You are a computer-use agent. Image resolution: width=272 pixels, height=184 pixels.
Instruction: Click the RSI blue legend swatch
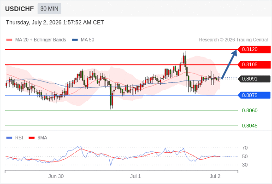click(x=9, y=138)
